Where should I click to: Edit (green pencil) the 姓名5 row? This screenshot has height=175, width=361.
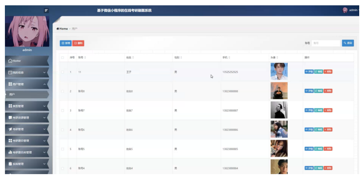319,149
